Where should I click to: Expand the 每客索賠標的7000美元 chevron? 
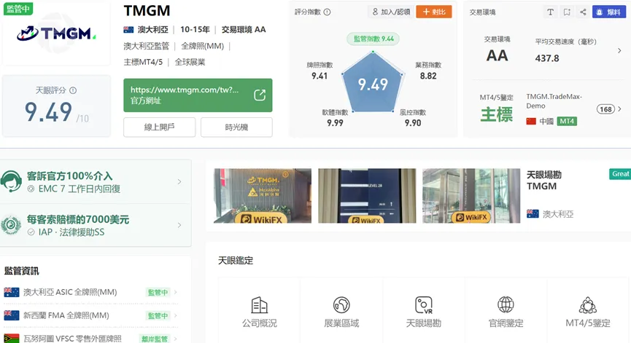(x=179, y=225)
